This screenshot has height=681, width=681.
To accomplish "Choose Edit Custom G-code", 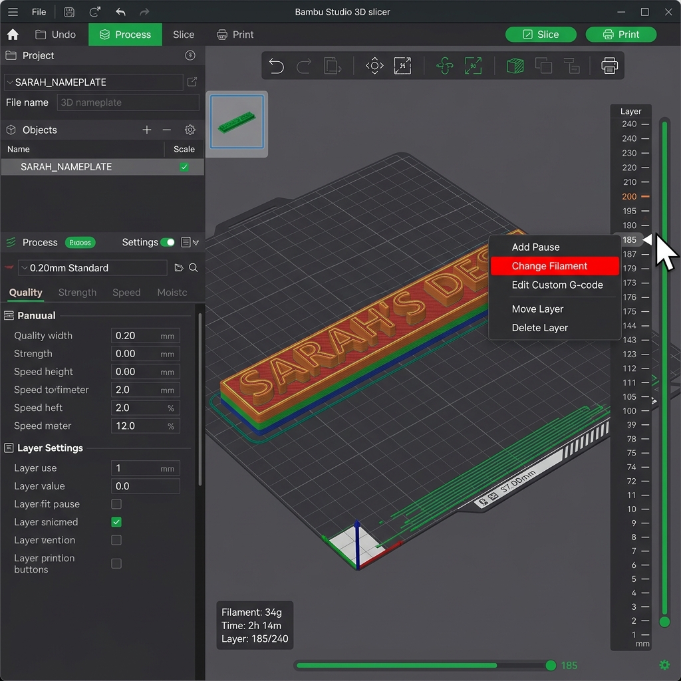I will click(555, 285).
